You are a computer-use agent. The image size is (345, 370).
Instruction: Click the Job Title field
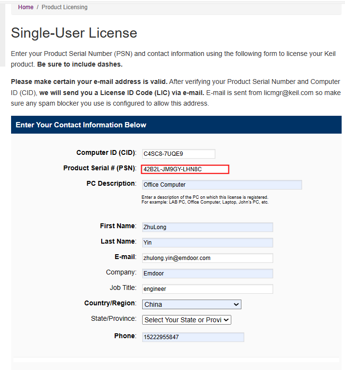click(207, 289)
